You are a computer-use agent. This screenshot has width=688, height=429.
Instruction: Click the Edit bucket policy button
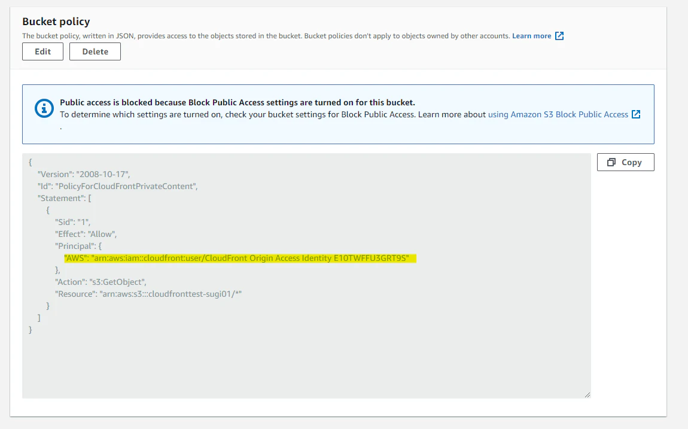[42, 51]
